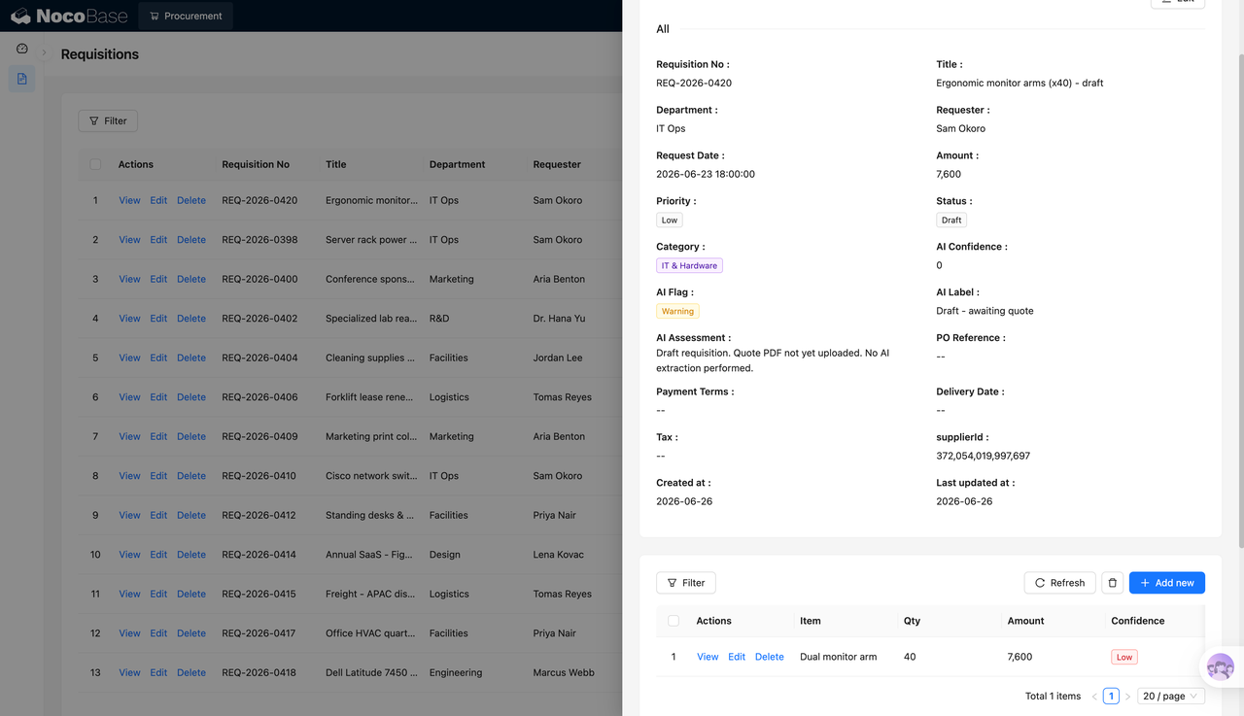Click the Requisitions page heading
The height and width of the screenshot is (716, 1244).
point(100,54)
